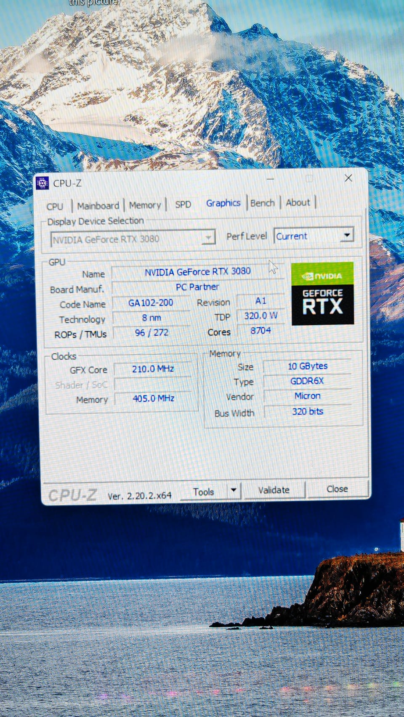Switch to the CPU tab
Screen dimensions: 404x717
55,206
